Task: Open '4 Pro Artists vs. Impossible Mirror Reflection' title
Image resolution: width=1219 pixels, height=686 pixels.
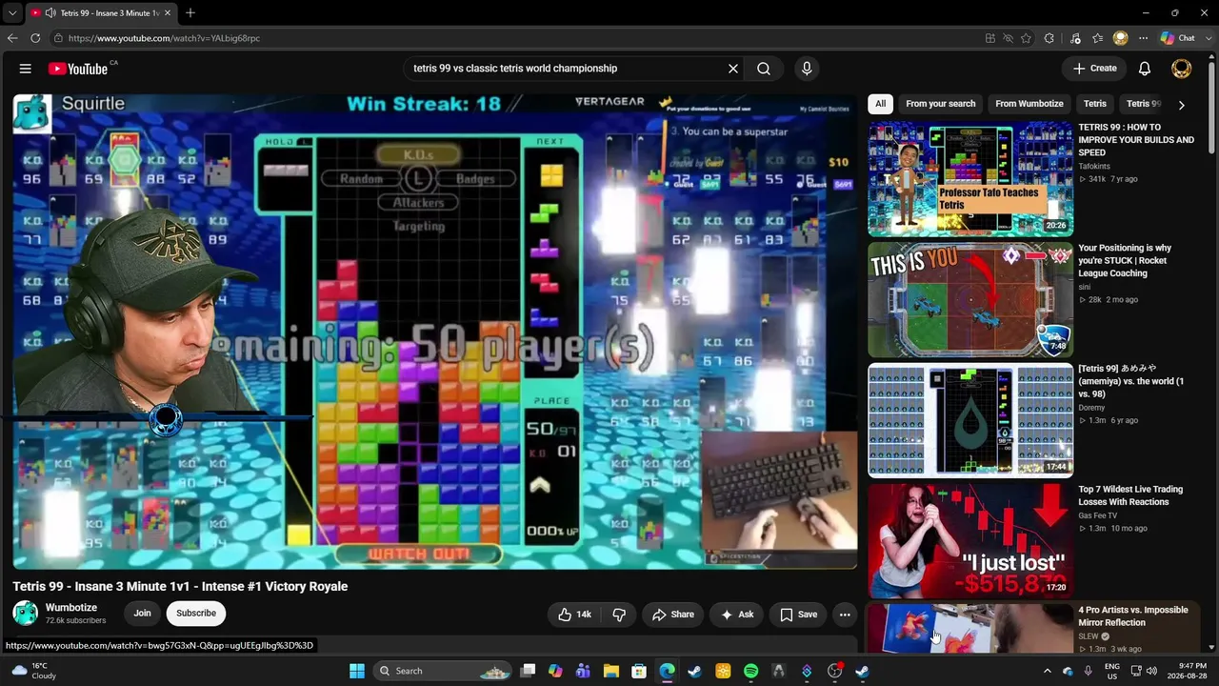Action: 1133,616
